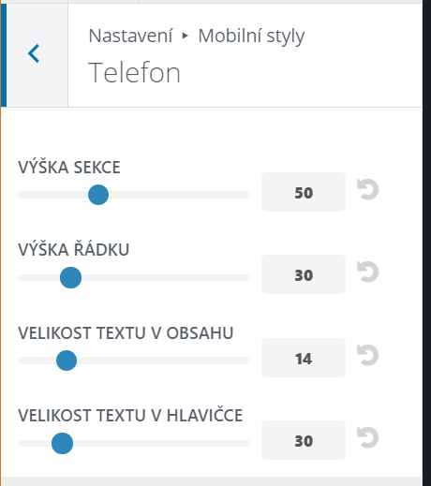Screen dimensions: 431x486
Task: Focus the Výška sekce field showing 50
Action: click(x=304, y=192)
